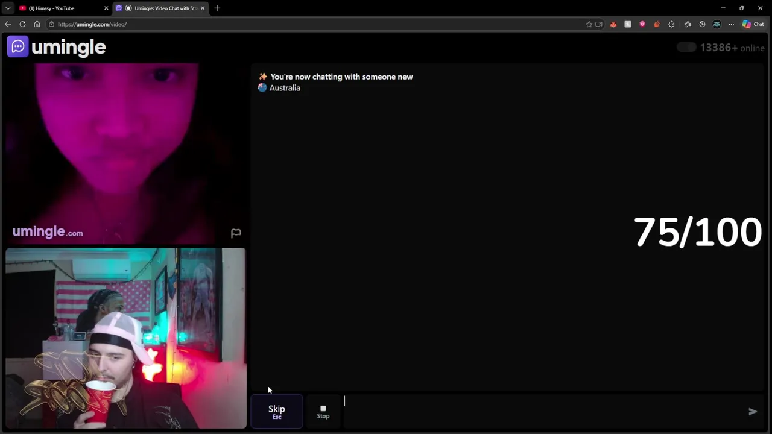Close the Umingle Video Chat tab
This screenshot has height=434, width=772.
(203, 8)
